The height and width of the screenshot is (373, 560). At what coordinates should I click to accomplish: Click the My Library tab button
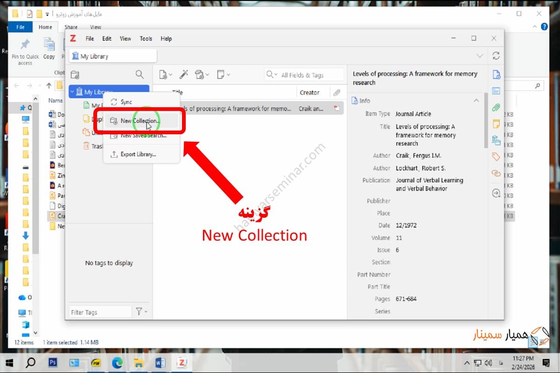113,56
